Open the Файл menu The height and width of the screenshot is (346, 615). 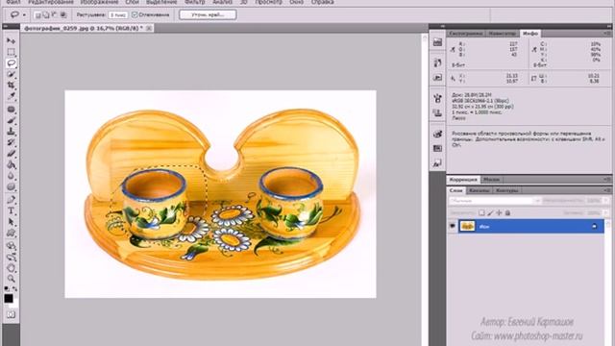coord(13,2)
